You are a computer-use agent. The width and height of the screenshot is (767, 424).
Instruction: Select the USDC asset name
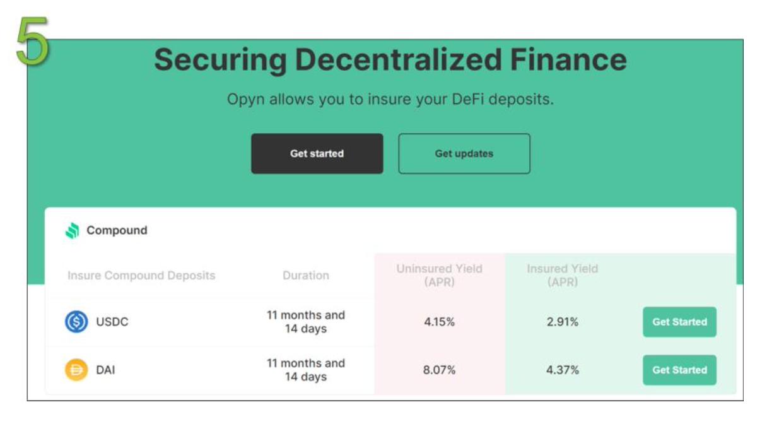pos(112,322)
